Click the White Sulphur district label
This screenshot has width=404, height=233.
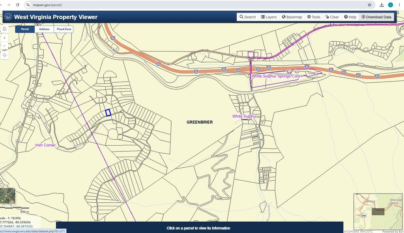coord(245,116)
